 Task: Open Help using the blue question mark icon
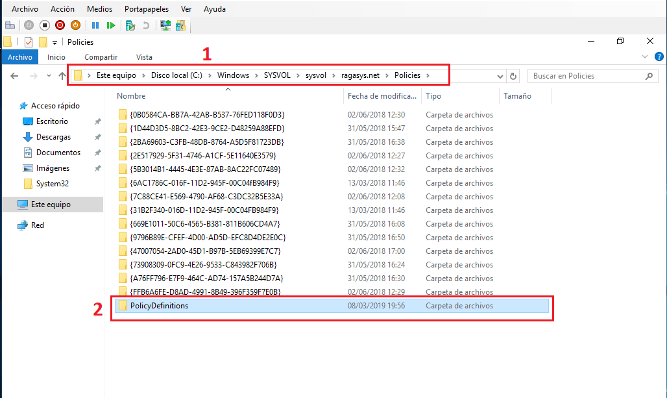pos(660,56)
